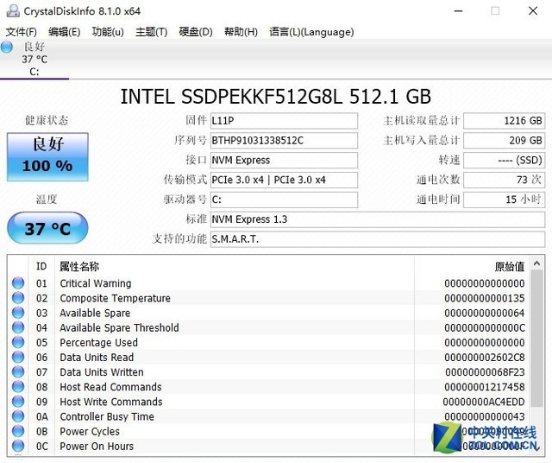The height and width of the screenshot is (463, 552).
Task: Click the status orb for Available Spare Threshold
Action: 18,327
